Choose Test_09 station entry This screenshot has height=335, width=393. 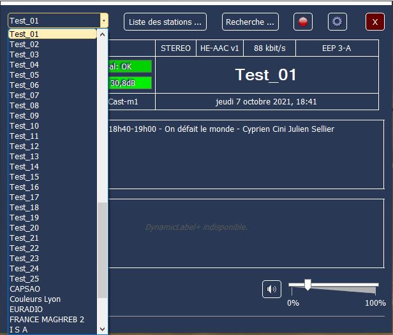pyautogui.click(x=52, y=115)
